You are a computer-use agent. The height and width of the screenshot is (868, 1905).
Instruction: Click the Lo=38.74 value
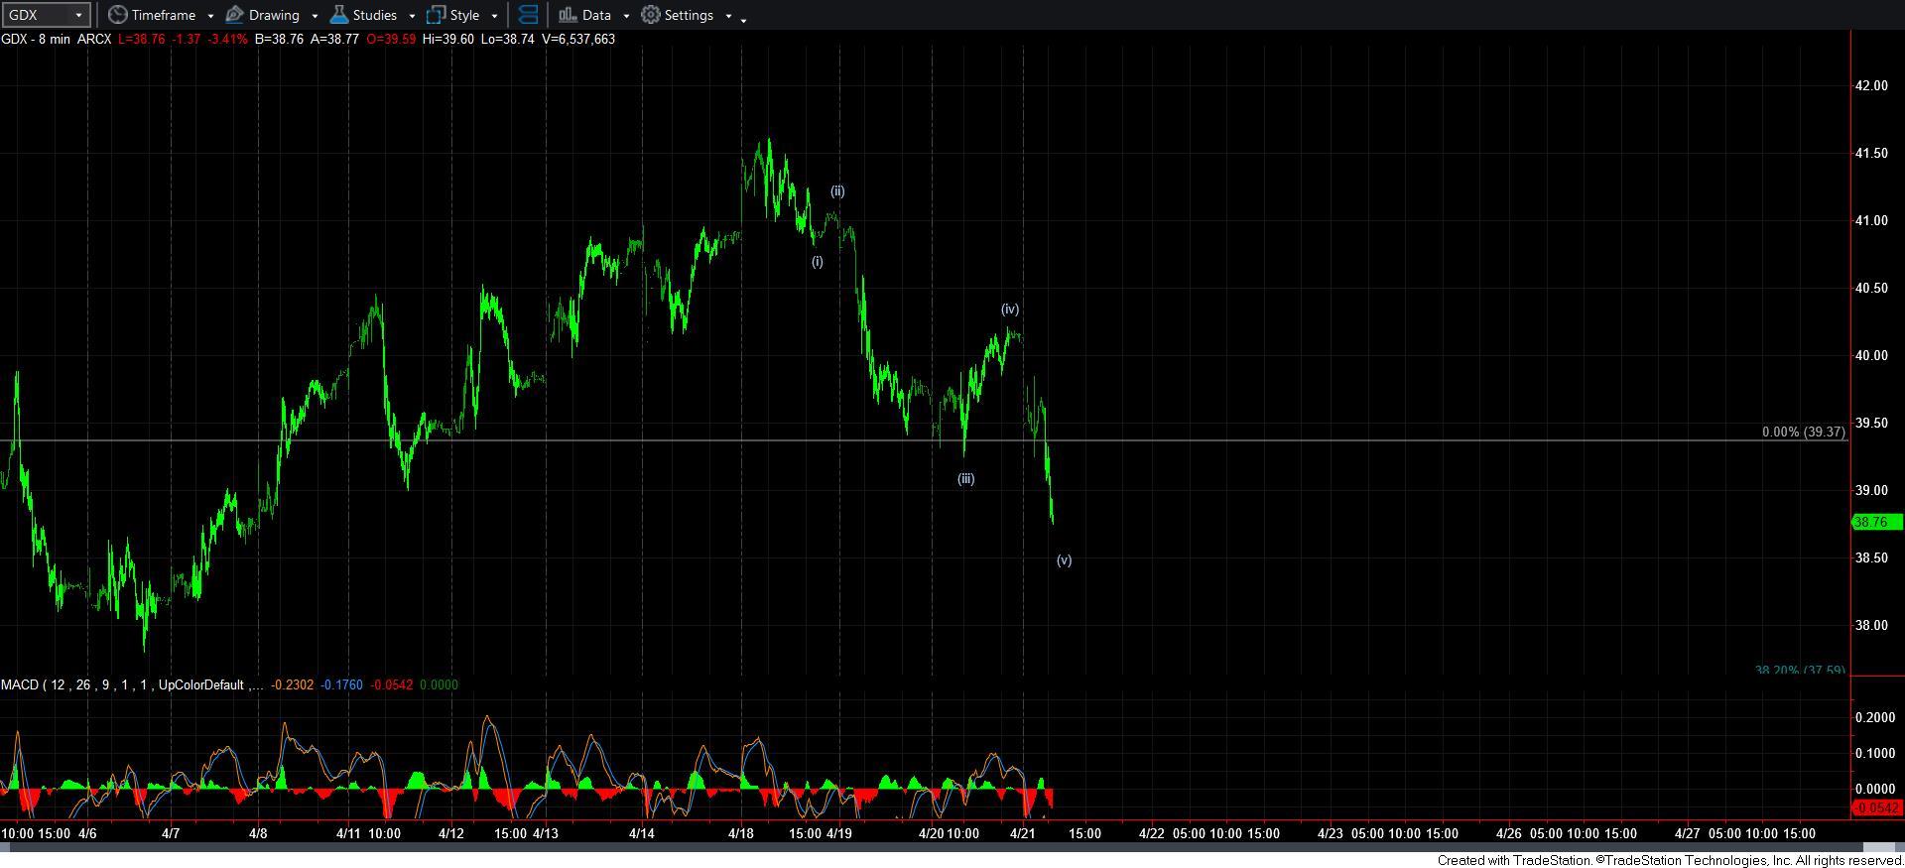[508, 39]
